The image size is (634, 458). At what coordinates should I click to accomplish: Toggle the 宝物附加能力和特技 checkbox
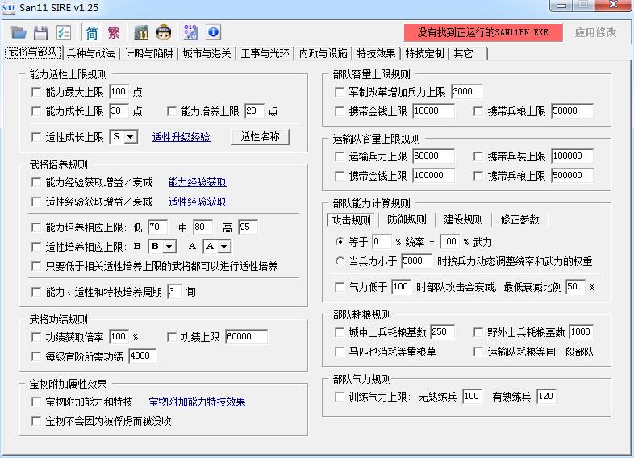coord(35,402)
